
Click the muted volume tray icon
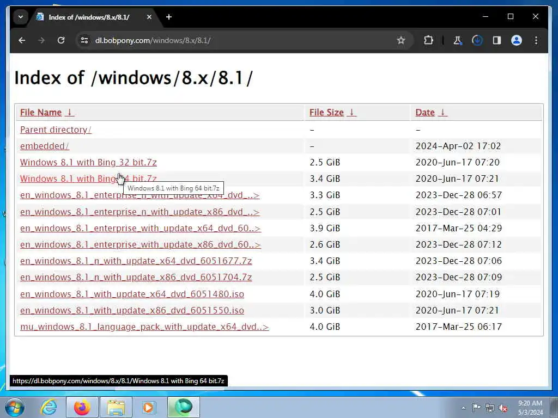tap(503, 408)
